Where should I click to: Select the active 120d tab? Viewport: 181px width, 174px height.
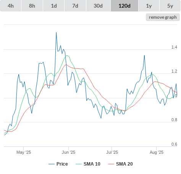tap(124, 6)
